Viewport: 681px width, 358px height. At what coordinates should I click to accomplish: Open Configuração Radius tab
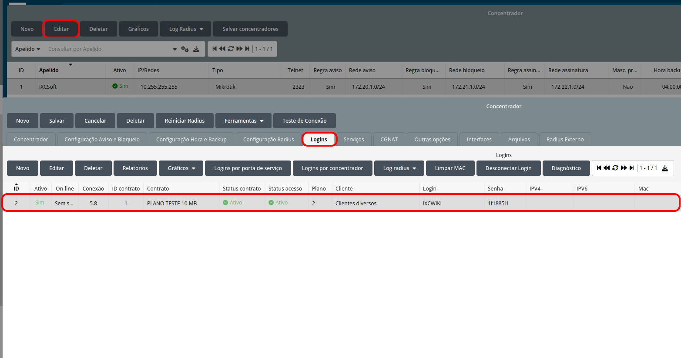pos(268,139)
